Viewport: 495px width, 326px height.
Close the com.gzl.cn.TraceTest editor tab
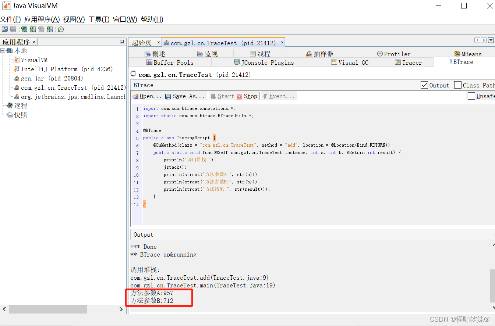(x=282, y=43)
